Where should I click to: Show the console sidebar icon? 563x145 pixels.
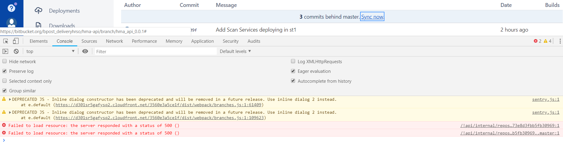pyautogui.click(x=5, y=51)
